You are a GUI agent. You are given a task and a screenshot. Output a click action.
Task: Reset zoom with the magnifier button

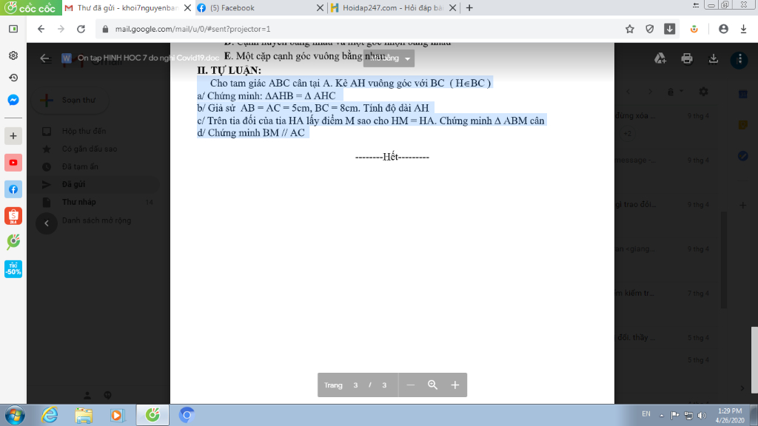point(432,385)
